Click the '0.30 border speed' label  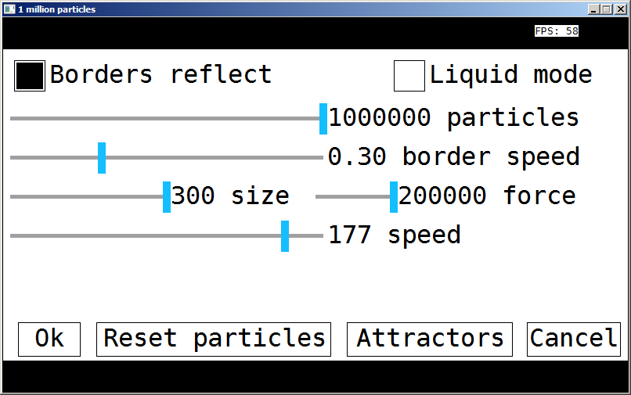453,156
